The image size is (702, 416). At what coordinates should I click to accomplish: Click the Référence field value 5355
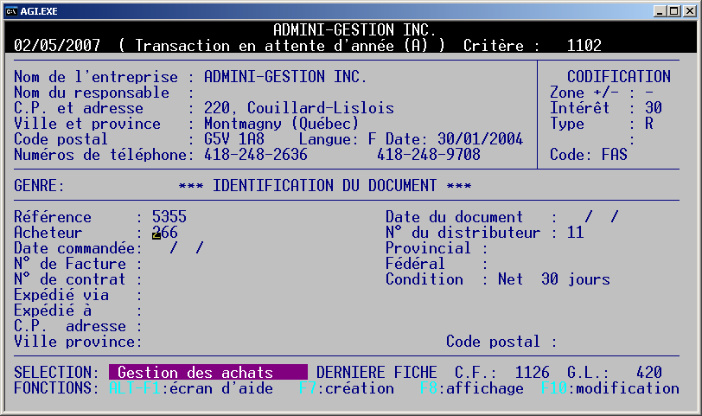pyautogui.click(x=169, y=217)
